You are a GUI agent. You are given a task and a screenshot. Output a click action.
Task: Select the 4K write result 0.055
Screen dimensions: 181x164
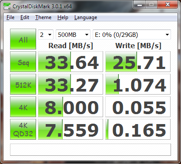[x=138, y=107]
